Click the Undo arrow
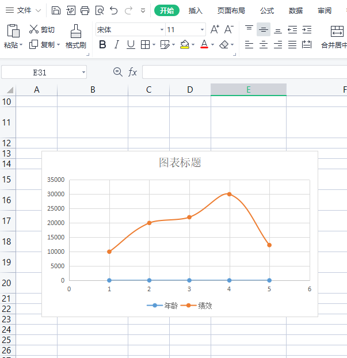This screenshot has width=347, height=358. 114,10
